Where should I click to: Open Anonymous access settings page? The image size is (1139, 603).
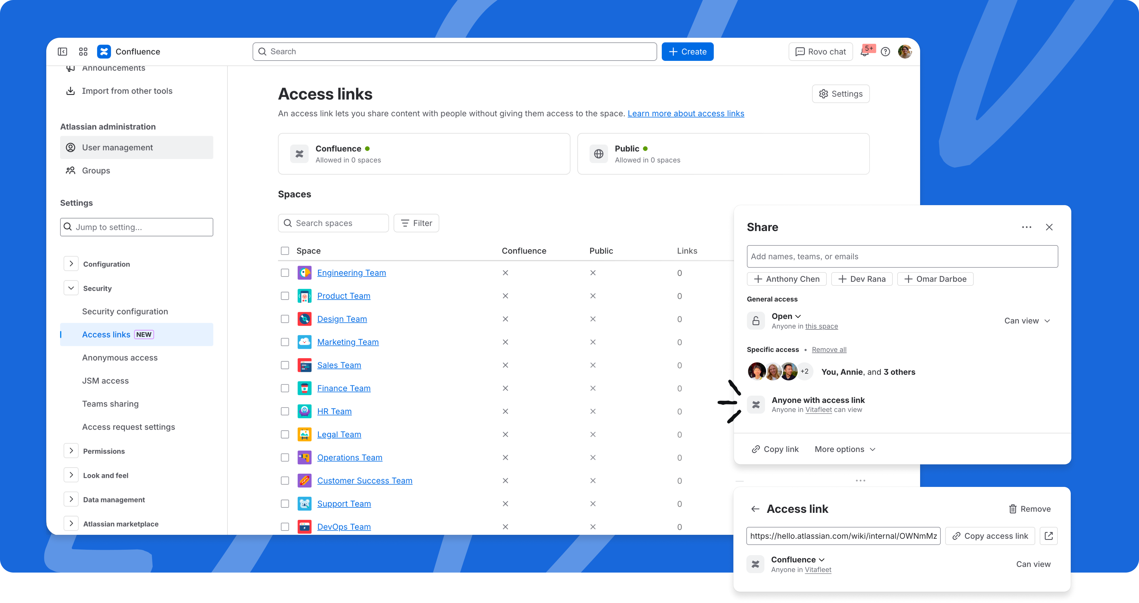coord(120,358)
